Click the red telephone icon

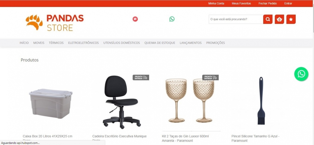(x=135, y=19)
